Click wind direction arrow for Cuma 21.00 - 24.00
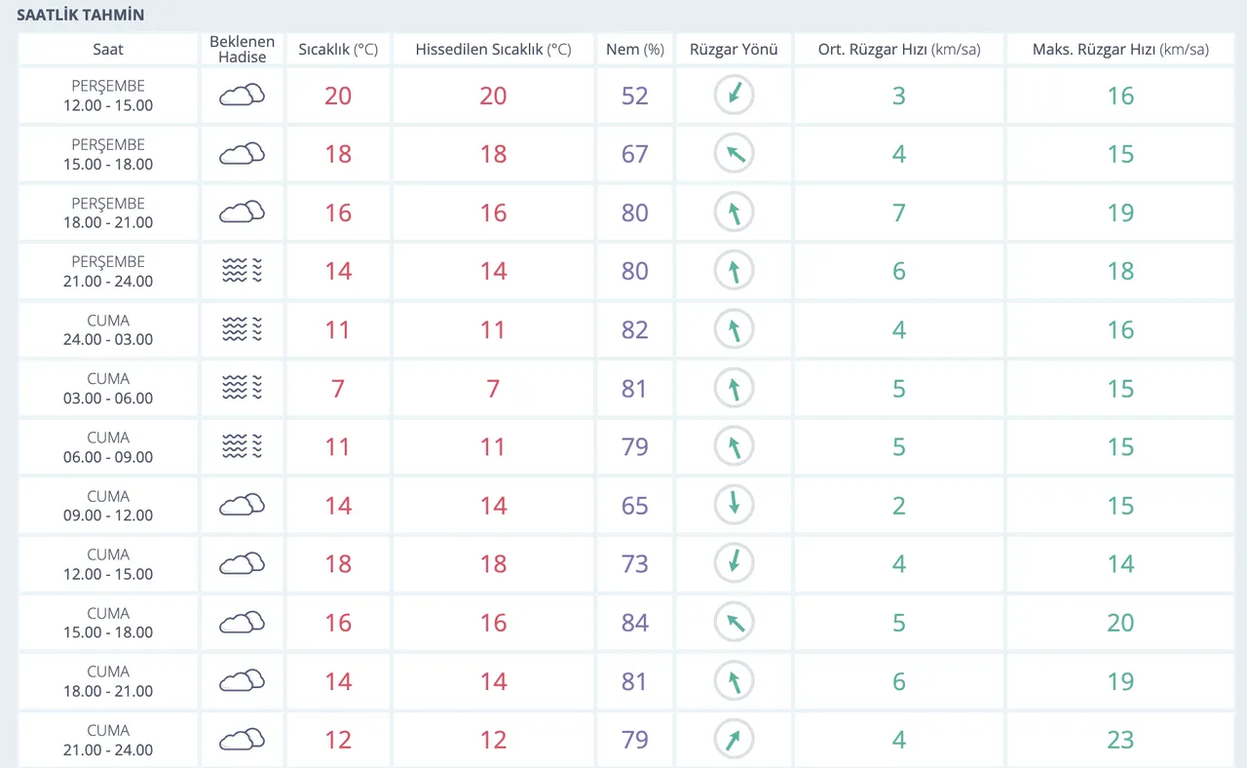The width and height of the screenshot is (1247, 768). pyautogui.click(x=734, y=740)
